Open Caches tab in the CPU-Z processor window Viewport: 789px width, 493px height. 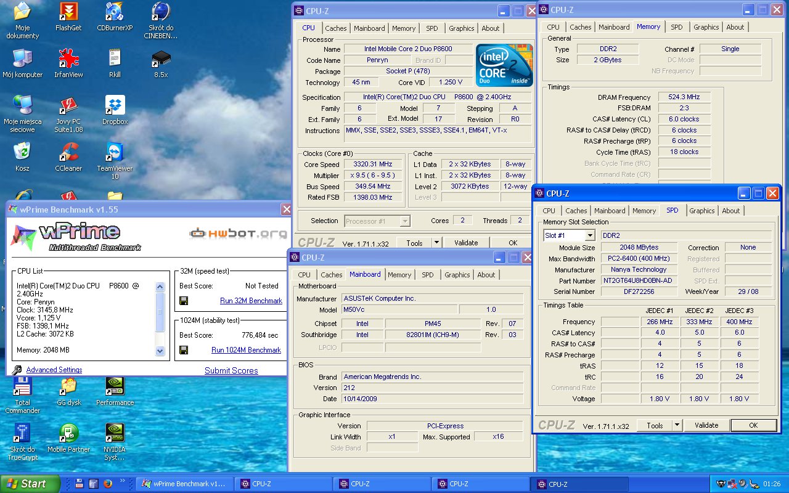(x=336, y=28)
